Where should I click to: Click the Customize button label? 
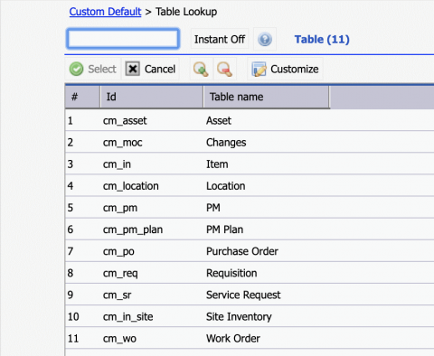295,69
